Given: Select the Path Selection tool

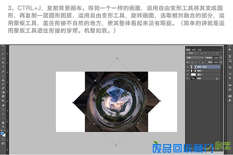Looking at the screenshot, I should click(x=3, y=114).
